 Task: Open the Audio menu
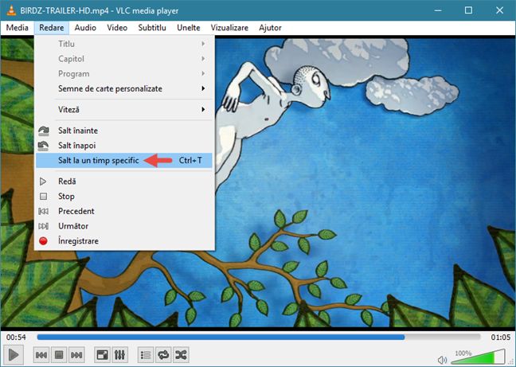tap(85, 28)
